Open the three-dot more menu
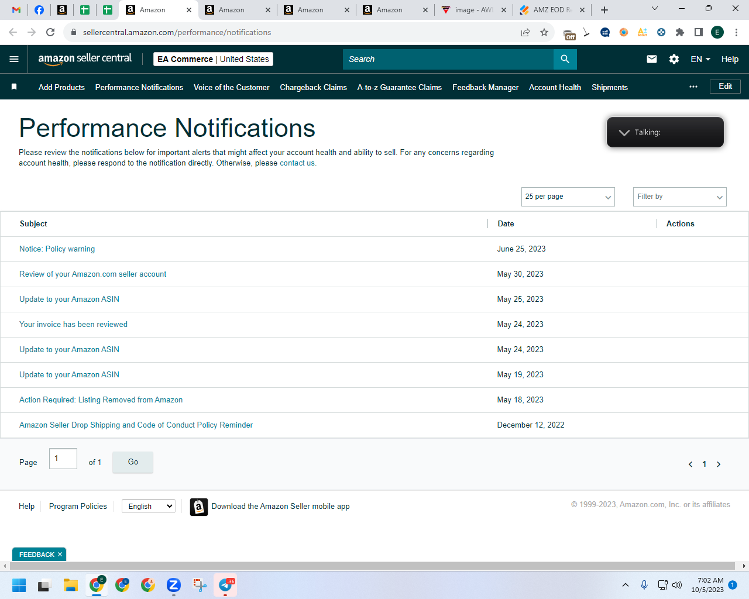749x599 pixels. [x=693, y=87]
